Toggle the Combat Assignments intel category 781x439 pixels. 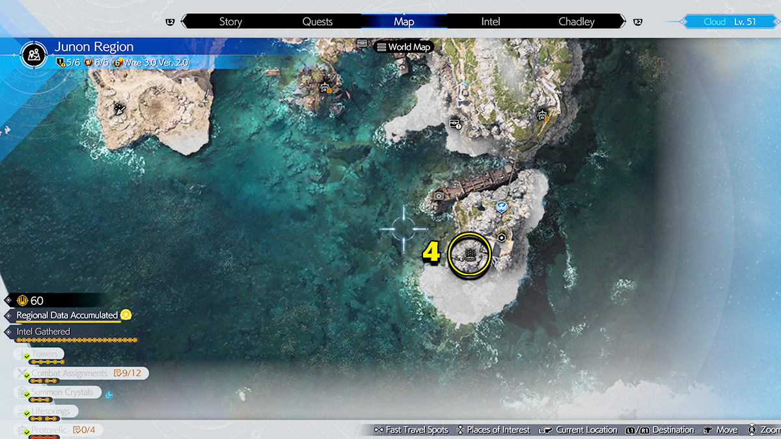(x=69, y=373)
